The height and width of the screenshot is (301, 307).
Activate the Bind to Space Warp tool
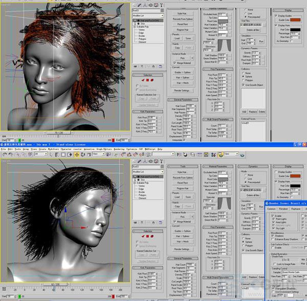click(x=30, y=155)
